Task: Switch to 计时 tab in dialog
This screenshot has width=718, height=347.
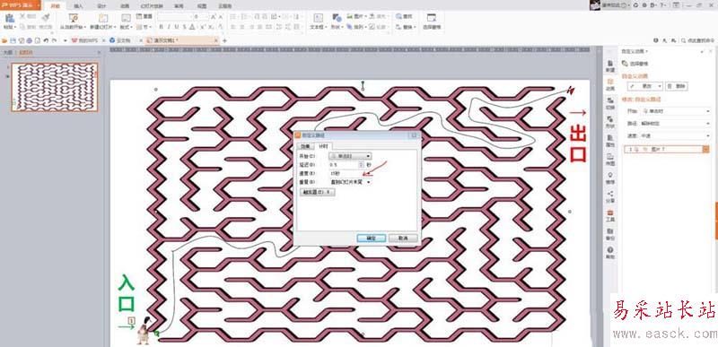Action: [x=323, y=146]
